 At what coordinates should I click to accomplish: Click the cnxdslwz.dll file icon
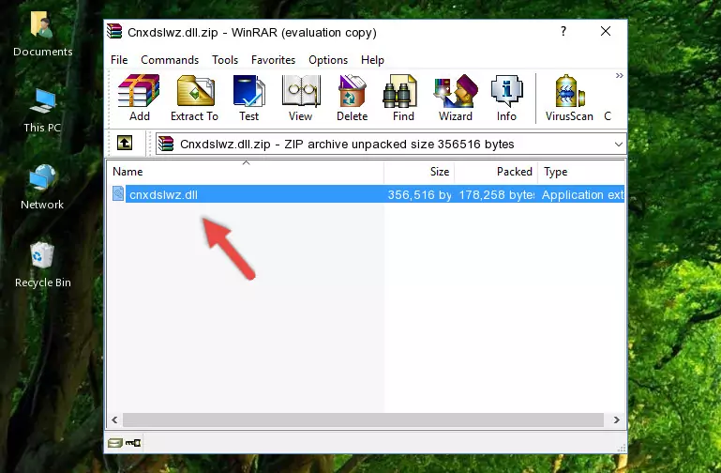118,193
